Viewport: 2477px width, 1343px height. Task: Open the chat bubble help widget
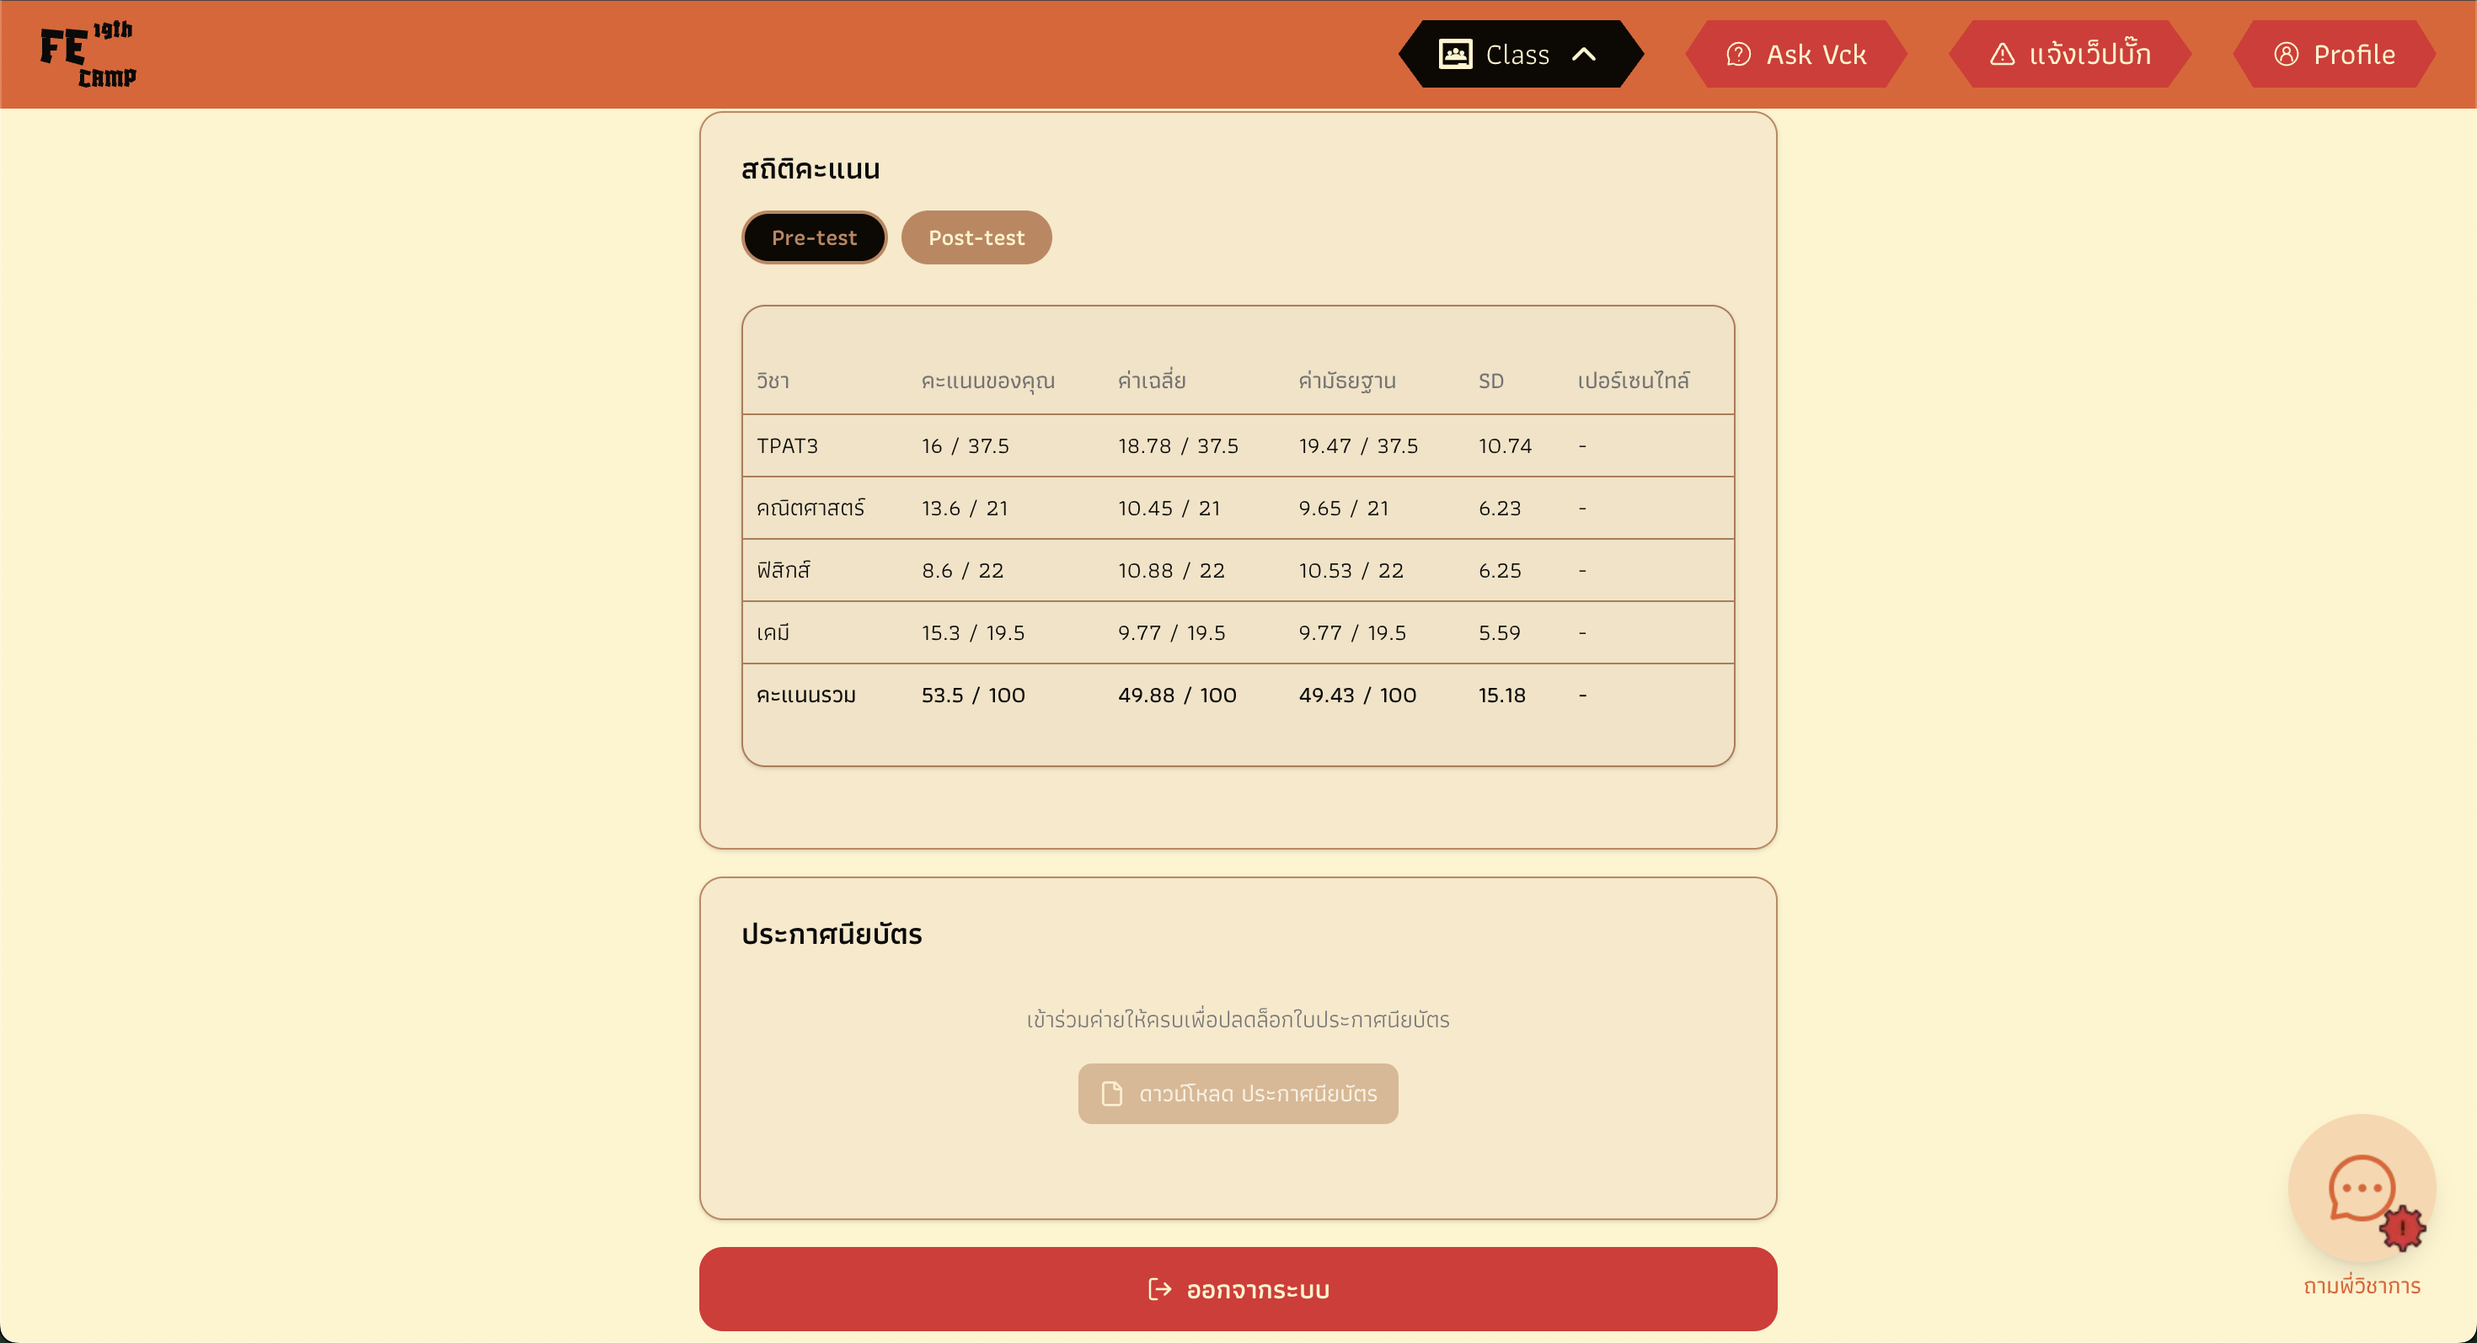point(2361,1188)
